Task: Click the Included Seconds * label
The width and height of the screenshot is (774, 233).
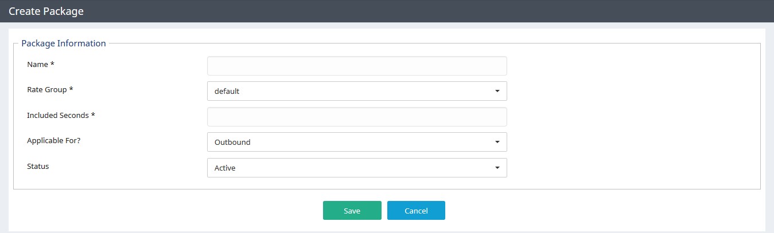Action: (61, 115)
